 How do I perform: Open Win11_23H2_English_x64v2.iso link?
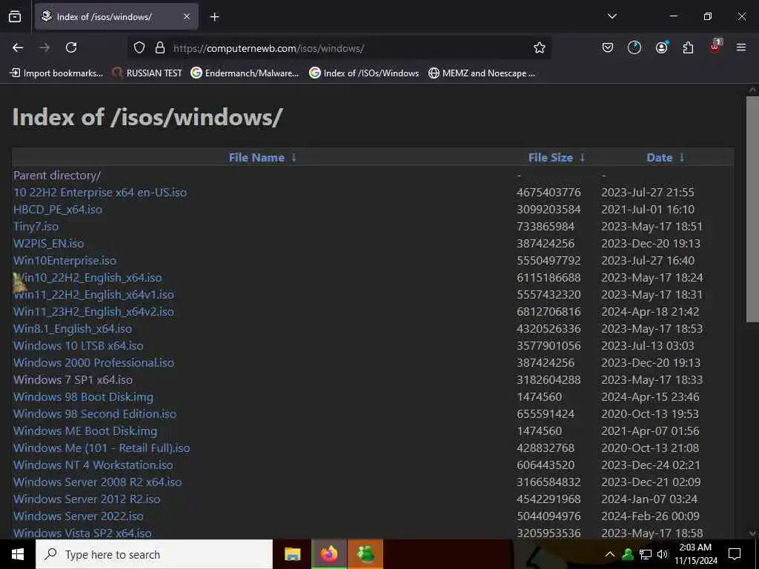point(93,312)
